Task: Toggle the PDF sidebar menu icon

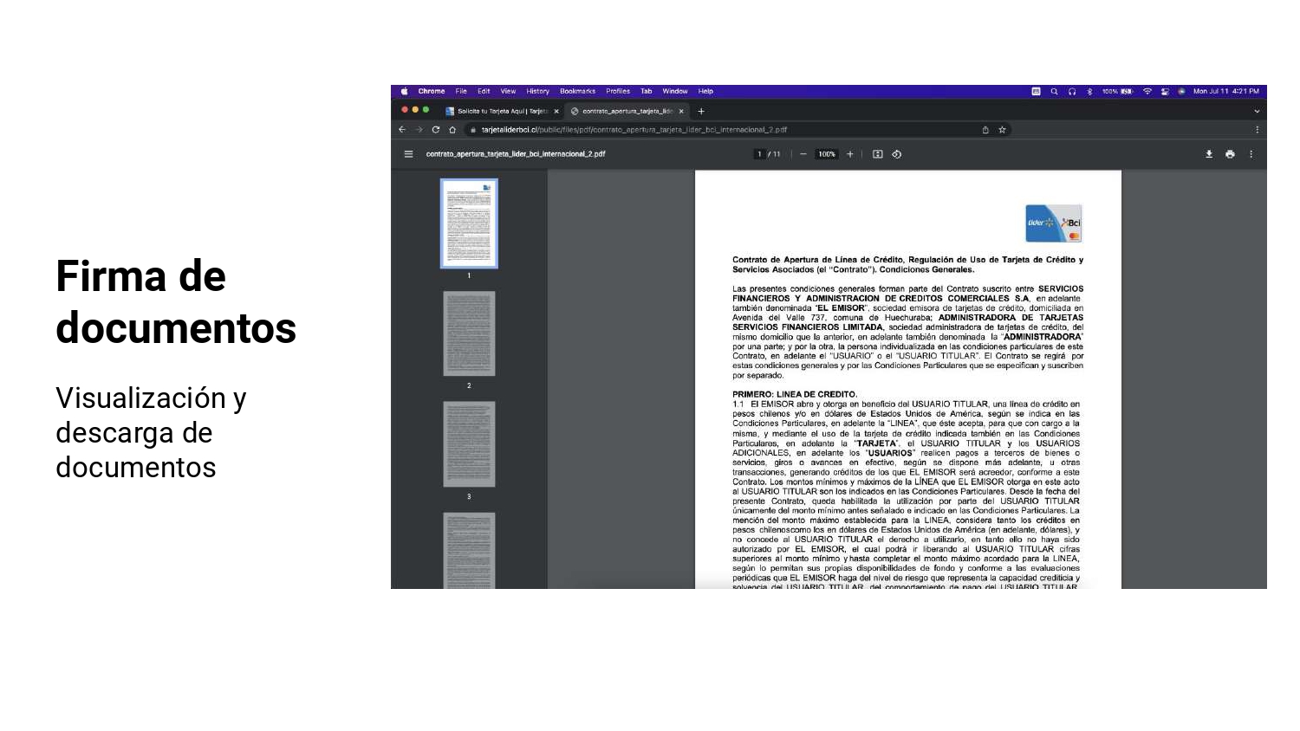Action: point(408,154)
